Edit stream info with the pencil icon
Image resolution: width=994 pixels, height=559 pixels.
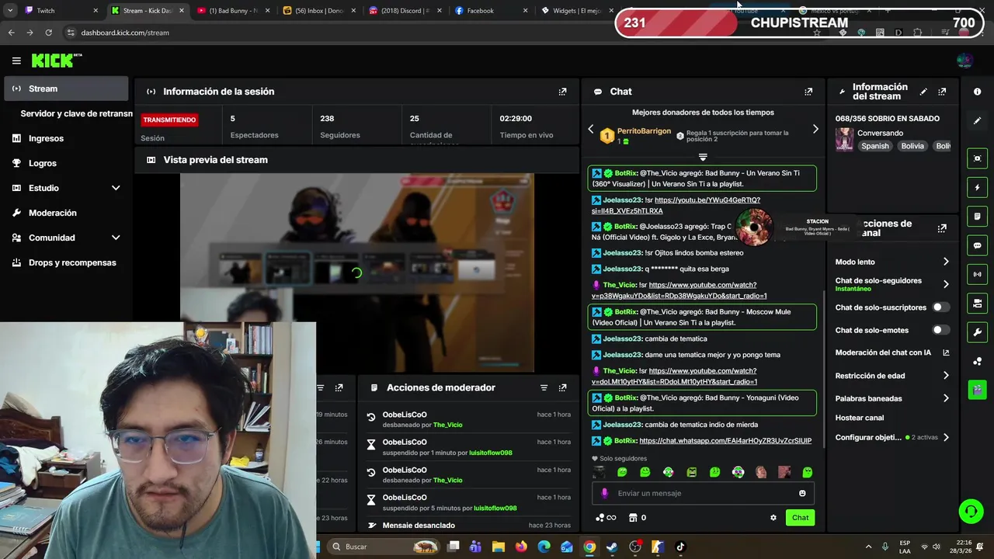[923, 92]
